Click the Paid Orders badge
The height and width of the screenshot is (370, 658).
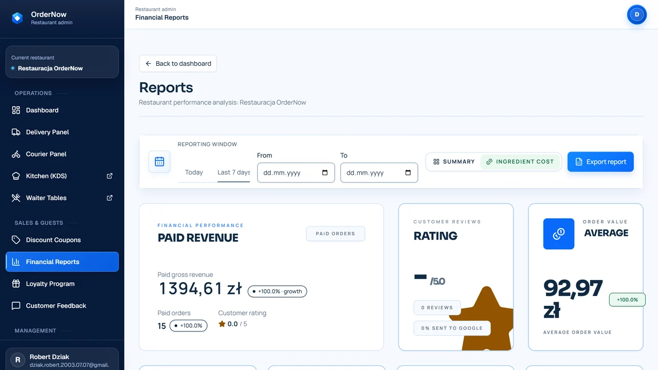(336, 234)
